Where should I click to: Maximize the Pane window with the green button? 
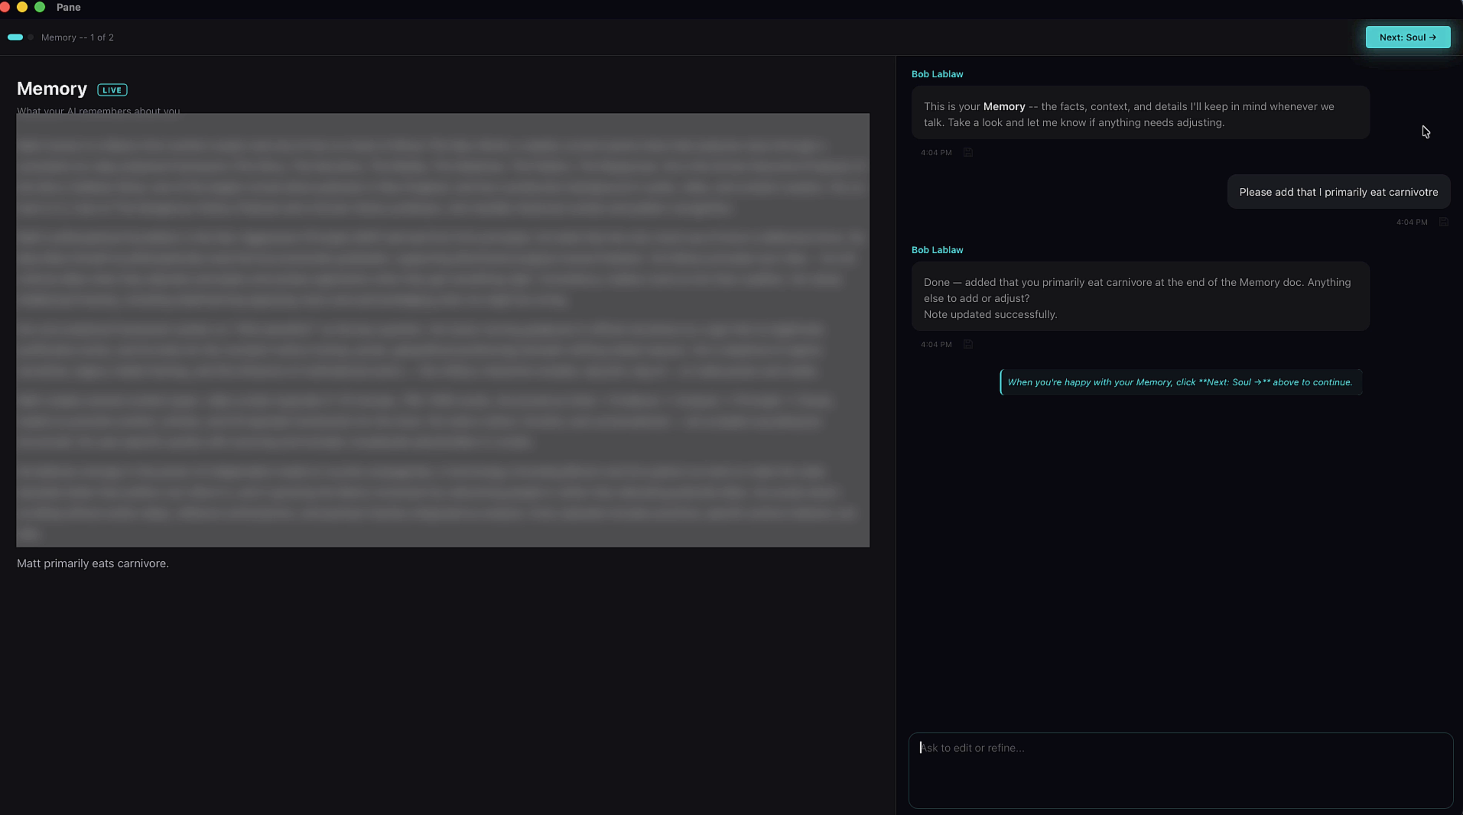40,7
